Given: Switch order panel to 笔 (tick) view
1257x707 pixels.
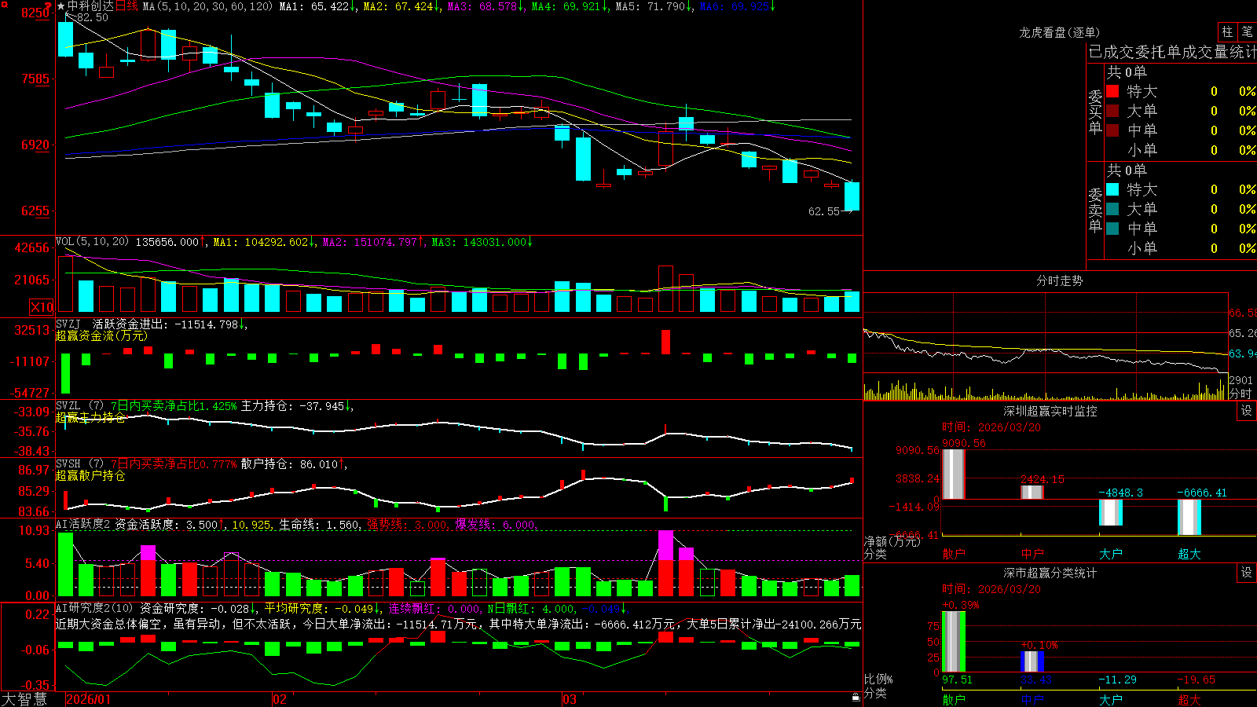Looking at the screenshot, I should tap(1248, 32).
